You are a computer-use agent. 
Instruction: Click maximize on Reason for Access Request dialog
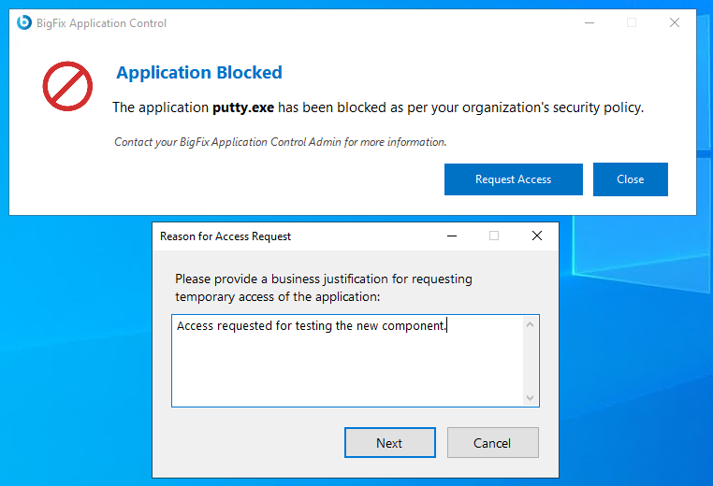pos(494,236)
